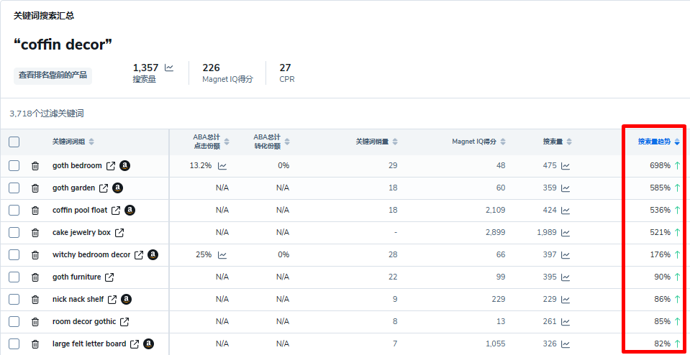Click 查看排名靠前的产品 button
This screenshot has height=355, width=690.
53,75
